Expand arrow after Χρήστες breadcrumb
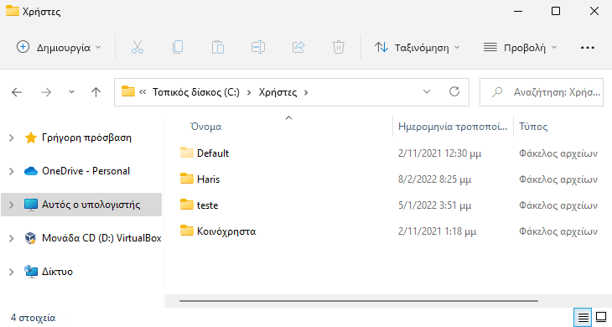Viewport: 612px width, 327px height. pyautogui.click(x=306, y=92)
